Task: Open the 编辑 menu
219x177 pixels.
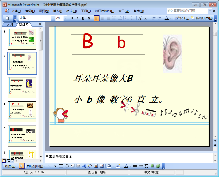Action: (30, 11)
